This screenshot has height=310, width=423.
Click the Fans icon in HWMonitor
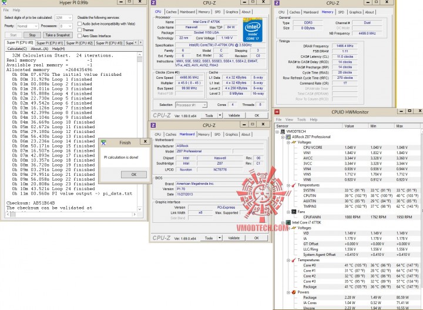tap(294, 212)
